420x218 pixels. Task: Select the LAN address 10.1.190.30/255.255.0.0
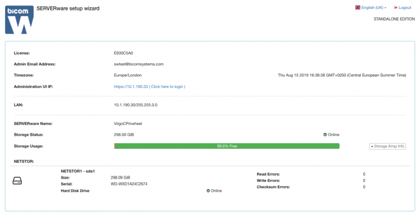(x=135, y=105)
